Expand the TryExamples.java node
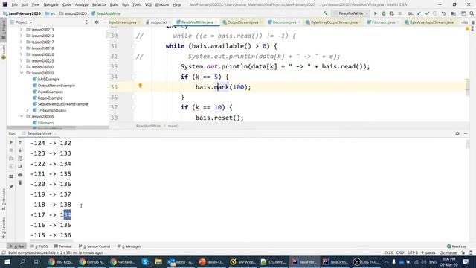Viewport: 476px width, 268px height. (x=28, y=110)
